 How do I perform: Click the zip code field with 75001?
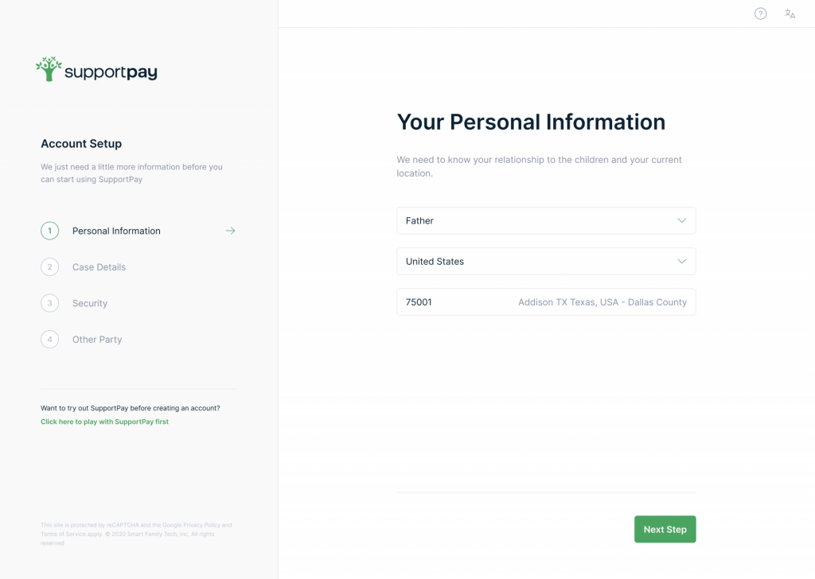click(546, 301)
